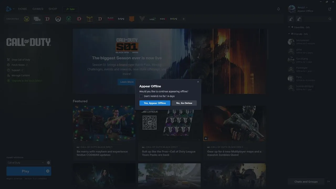336x189 pixels.
Task: Add a game to favorites bar
Action: 184,19
